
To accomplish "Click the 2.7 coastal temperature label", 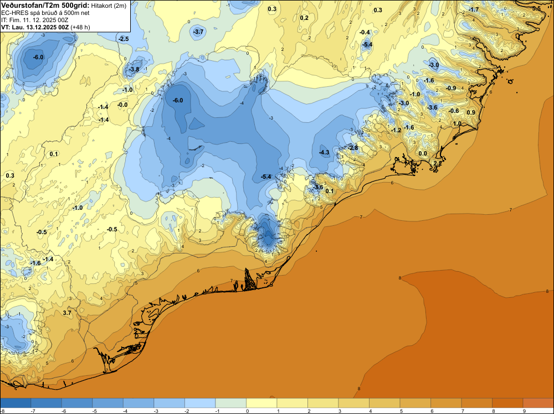I will coord(438,163).
